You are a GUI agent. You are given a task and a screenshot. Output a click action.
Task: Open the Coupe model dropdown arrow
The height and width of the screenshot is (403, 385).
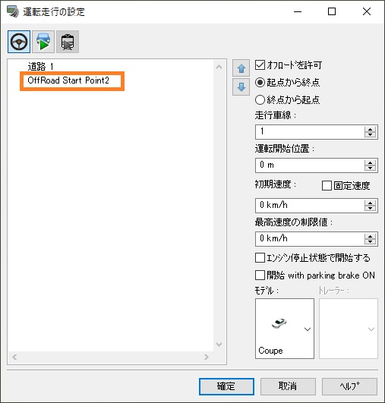[x=308, y=329]
